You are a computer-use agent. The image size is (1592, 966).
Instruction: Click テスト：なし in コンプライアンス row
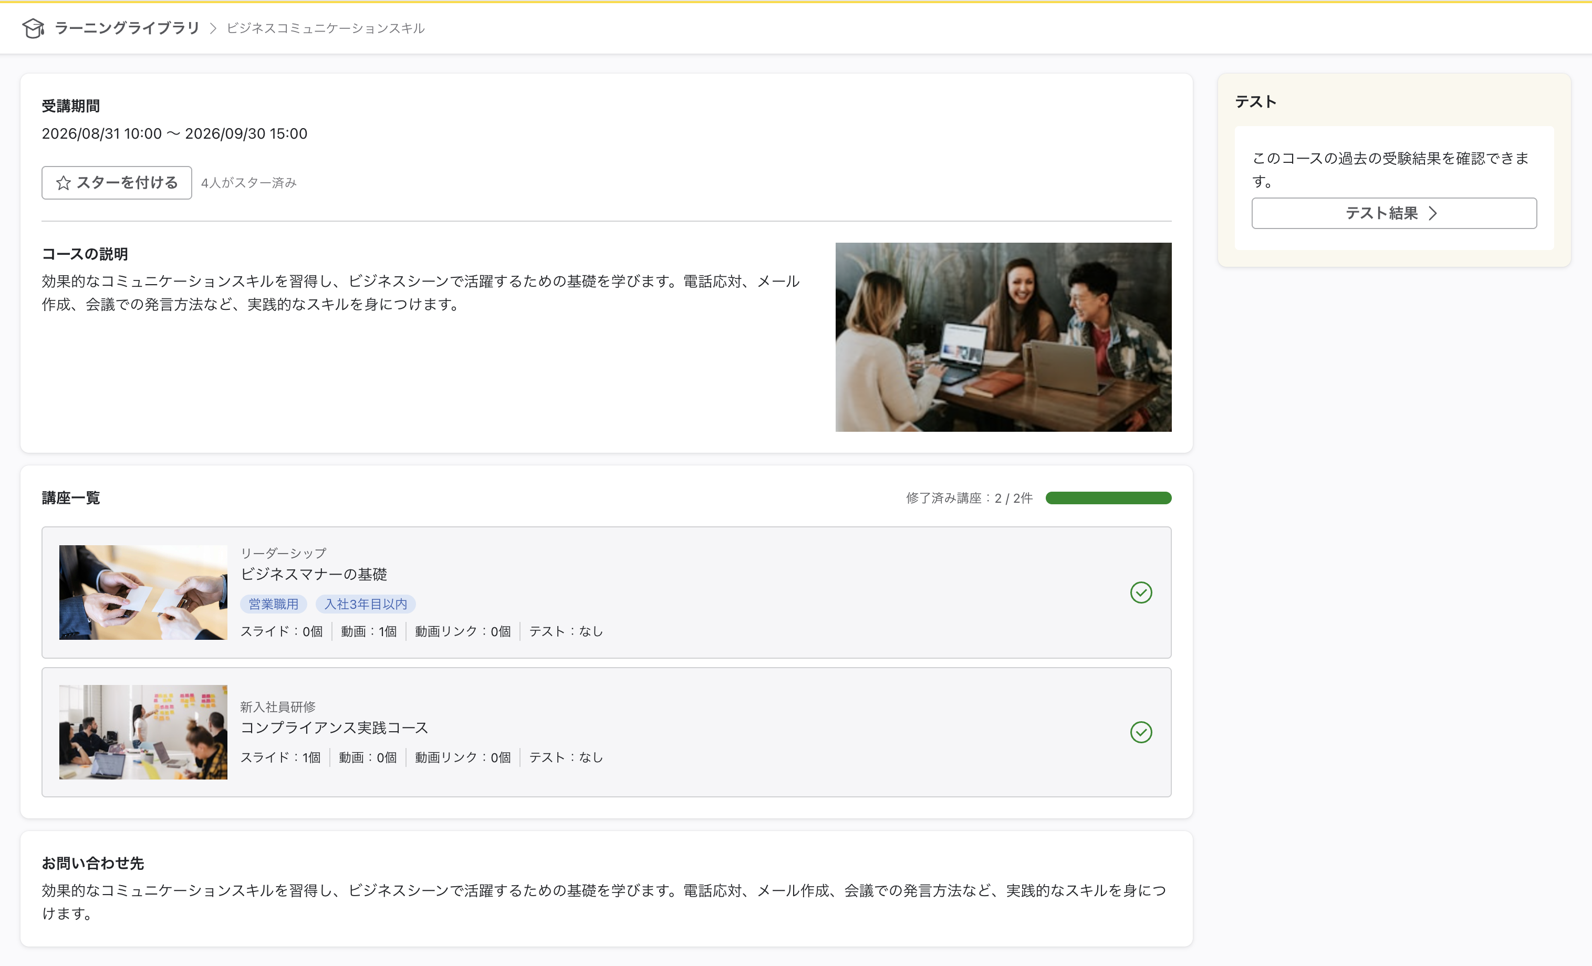click(x=566, y=757)
